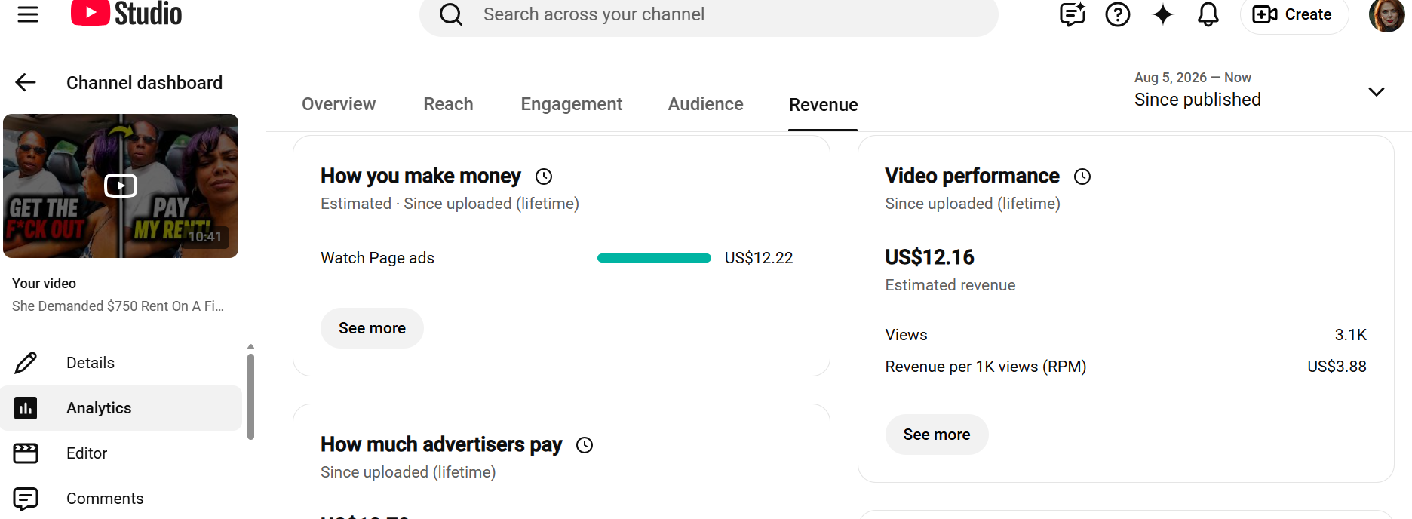Screen dimensions: 1412x519
Task: Open the video thumbnail preview
Action: (121, 186)
